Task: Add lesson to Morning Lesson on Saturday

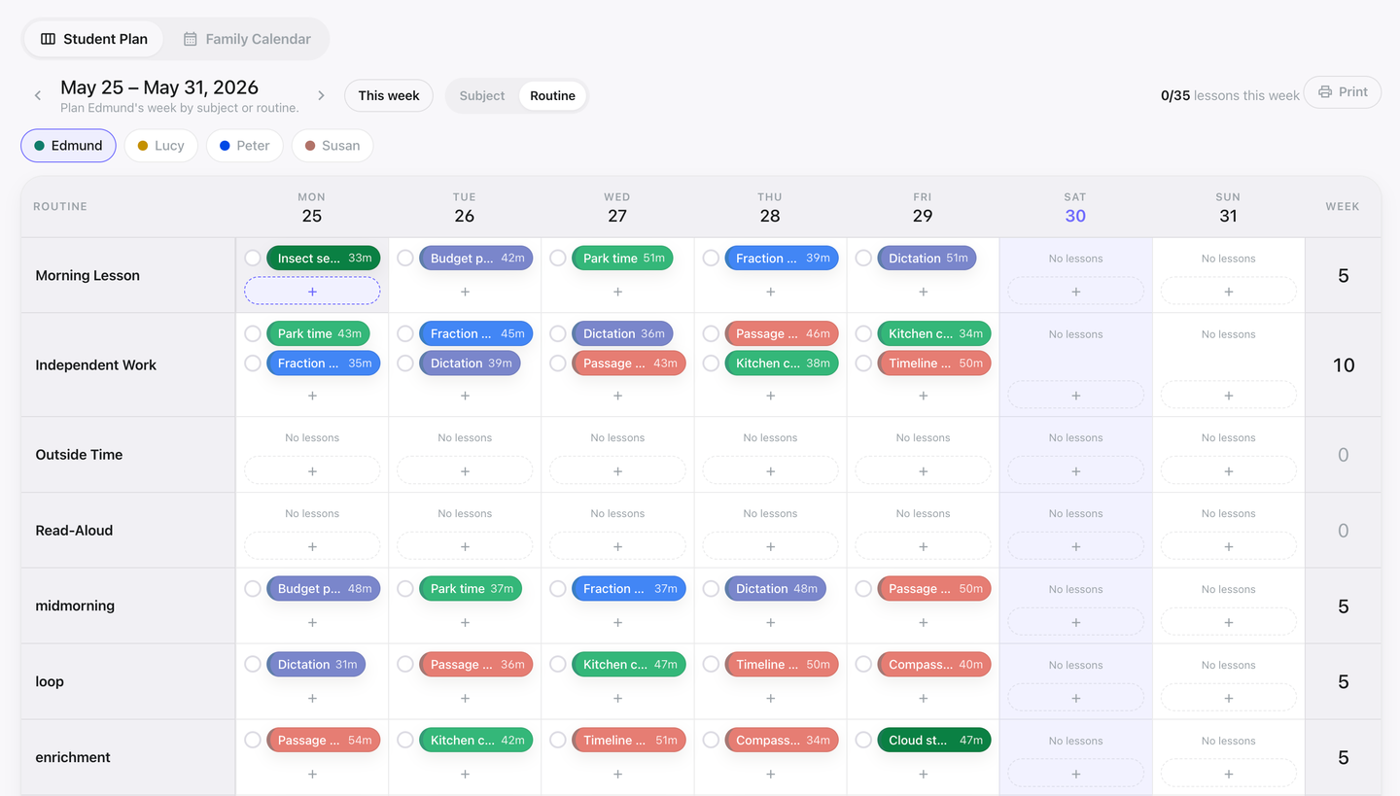Action: pos(1075,292)
